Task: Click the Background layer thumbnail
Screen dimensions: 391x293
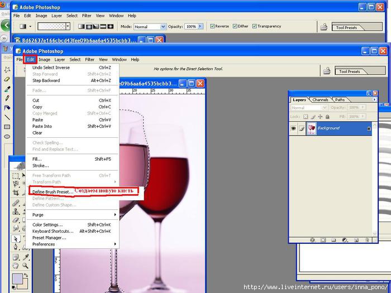Action: coord(312,128)
